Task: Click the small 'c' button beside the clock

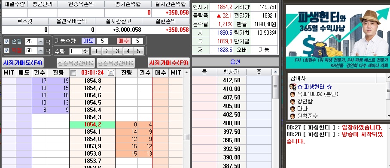Action: (x=110, y=73)
